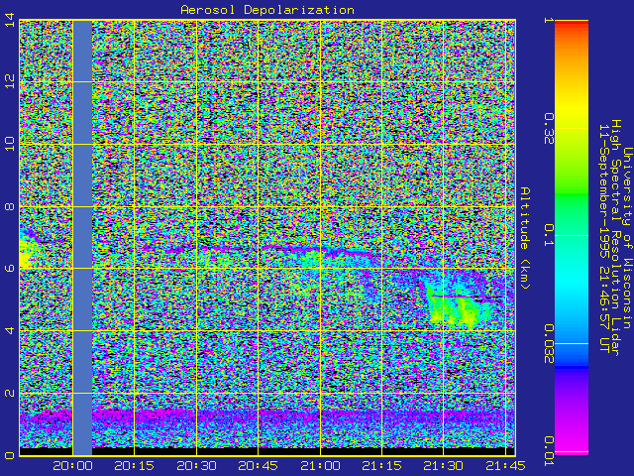Click the colorbar label 1
The width and height of the screenshot is (634, 476).
[x=549, y=20]
